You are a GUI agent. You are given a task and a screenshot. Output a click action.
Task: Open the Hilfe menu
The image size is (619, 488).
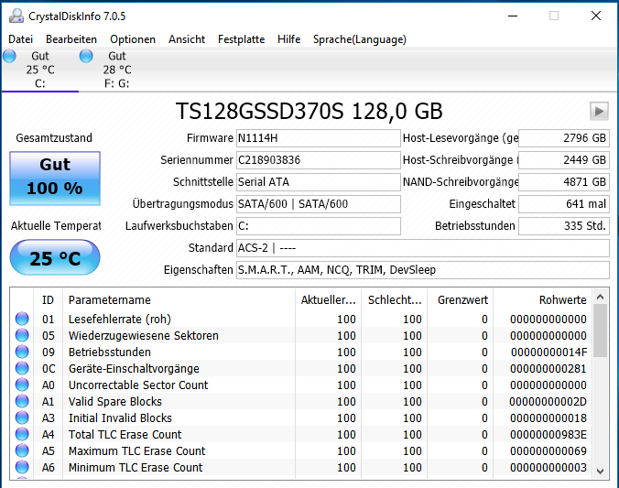[x=289, y=39]
